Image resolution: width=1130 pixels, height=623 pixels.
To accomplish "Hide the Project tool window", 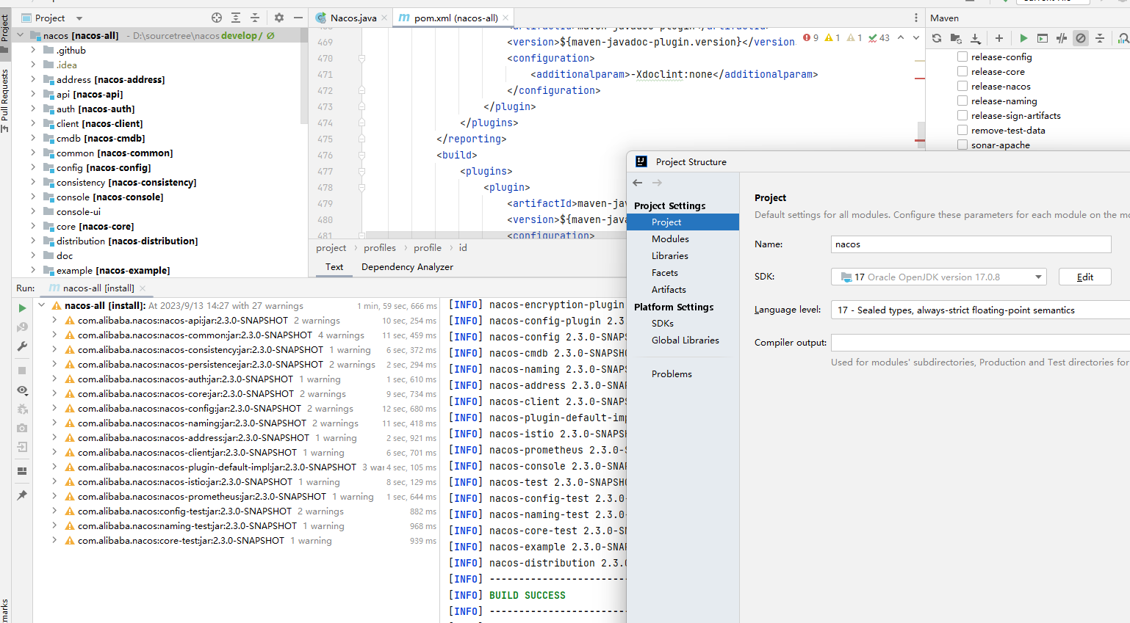I will coord(298,18).
